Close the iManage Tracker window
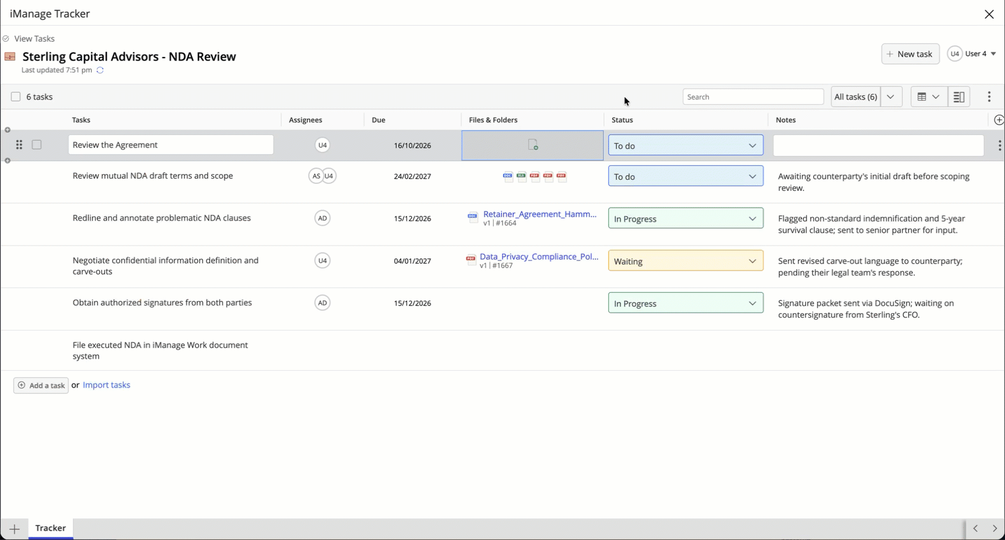The image size is (1005, 540). [989, 14]
